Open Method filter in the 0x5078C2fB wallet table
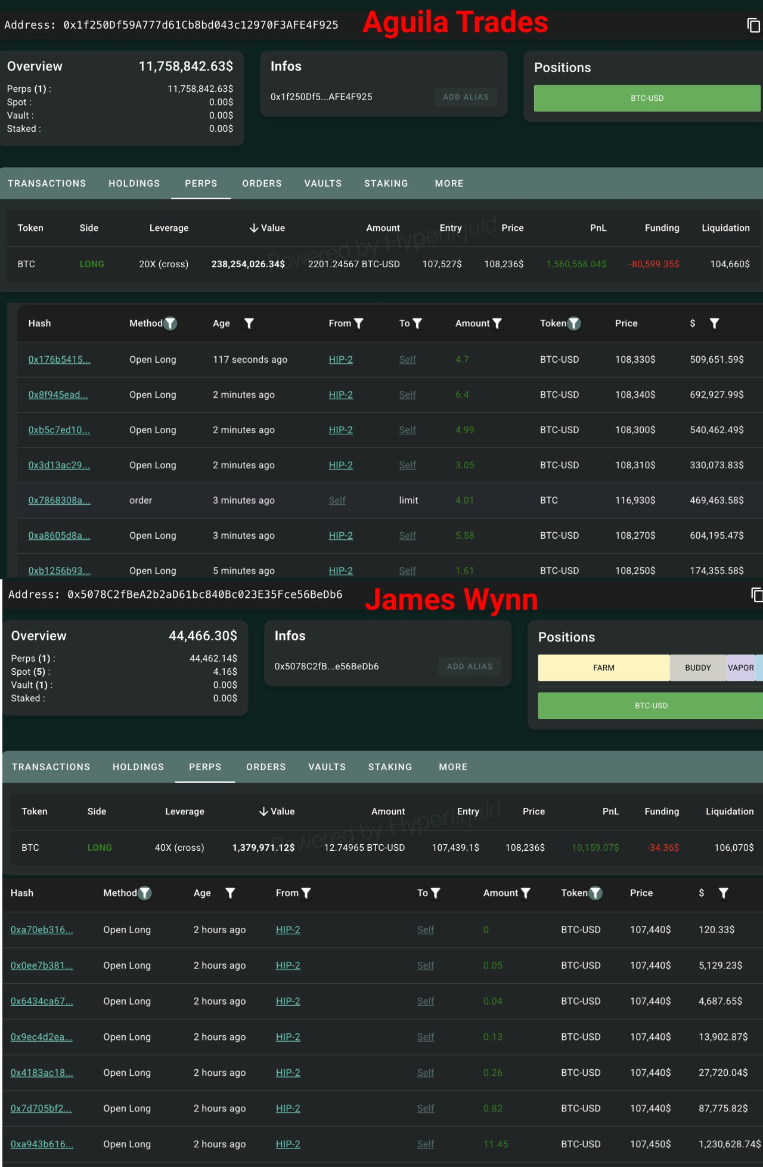This screenshot has height=1167, width=763. tap(145, 893)
